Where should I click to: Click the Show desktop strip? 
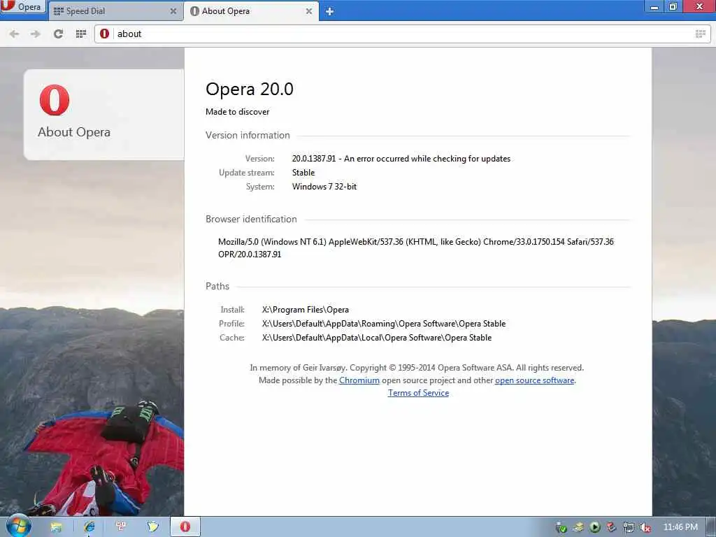711,527
